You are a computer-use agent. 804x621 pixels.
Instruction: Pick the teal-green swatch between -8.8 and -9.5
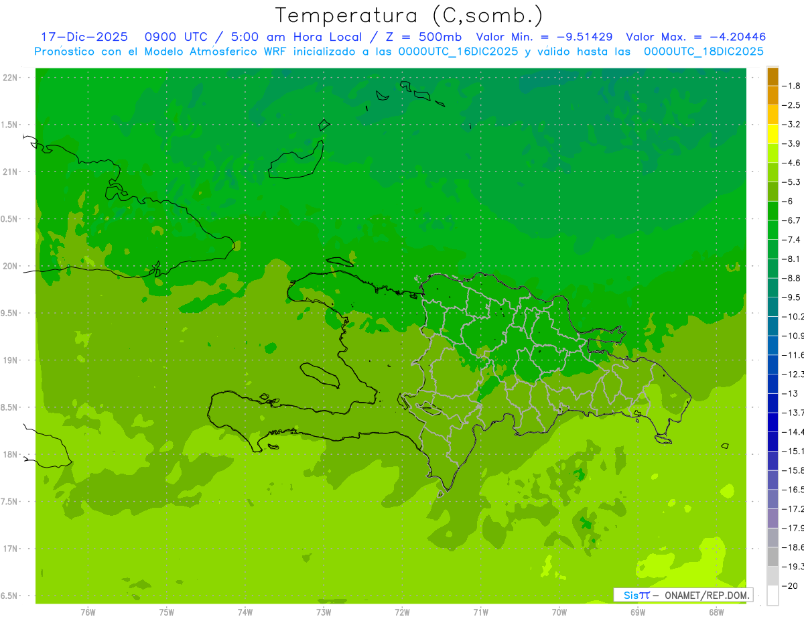click(x=773, y=287)
